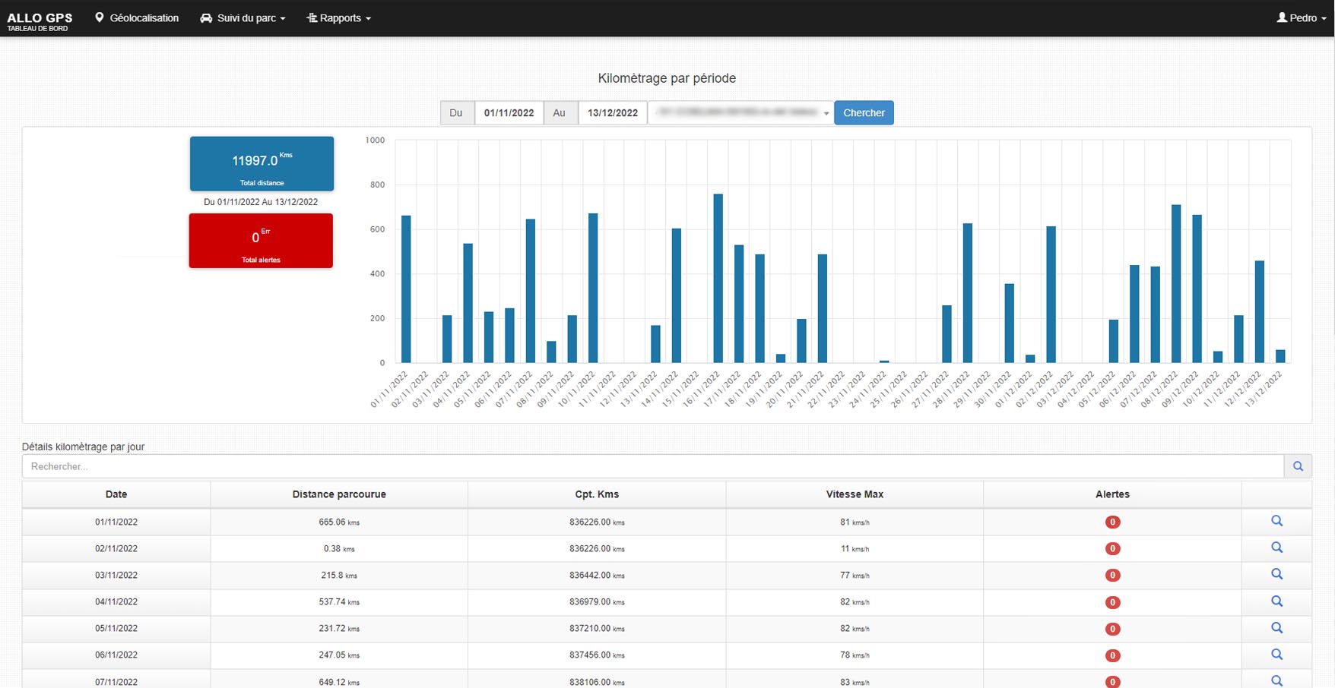Screen dimensions: 1335x688
Task: Click magnifier icon in 02/11/2022 row
Action: tap(1276, 548)
